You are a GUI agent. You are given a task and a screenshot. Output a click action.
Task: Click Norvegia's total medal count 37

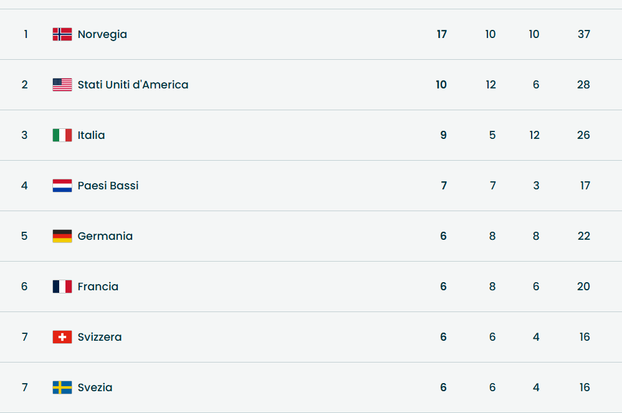(x=583, y=34)
